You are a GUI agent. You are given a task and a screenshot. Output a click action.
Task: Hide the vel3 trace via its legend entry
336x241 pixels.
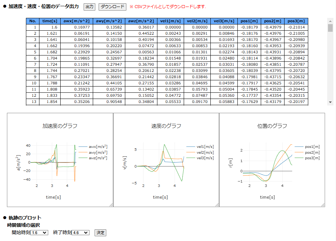coord(205,158)
